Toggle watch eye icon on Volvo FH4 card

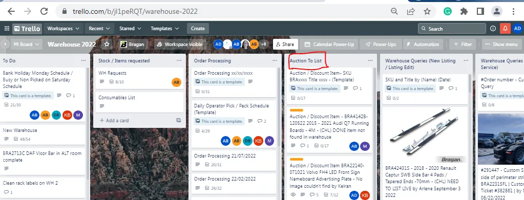293,195
